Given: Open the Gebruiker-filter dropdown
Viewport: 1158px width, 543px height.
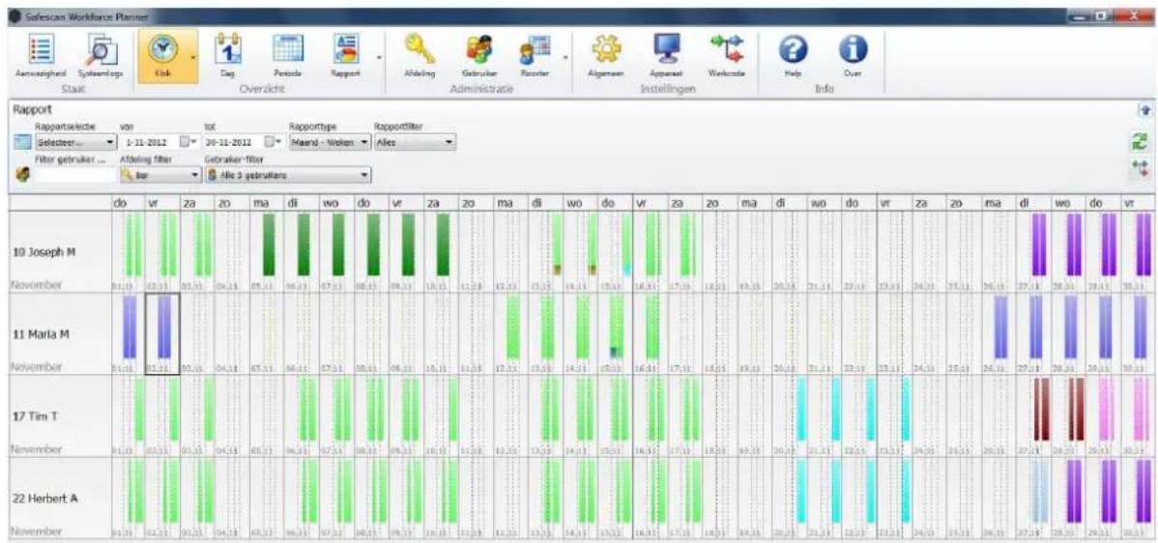Looking at the screenshot, I should 288,176.
